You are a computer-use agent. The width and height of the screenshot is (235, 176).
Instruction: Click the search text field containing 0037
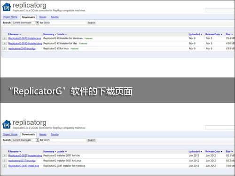click(65, 140)
